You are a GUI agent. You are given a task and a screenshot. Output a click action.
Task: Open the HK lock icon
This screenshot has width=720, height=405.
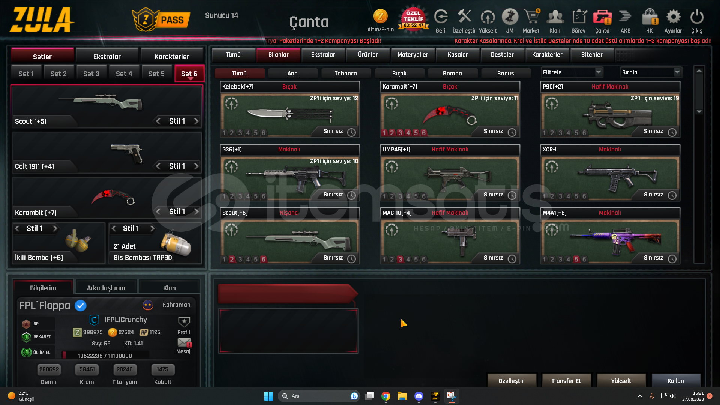(x=649, y=17)
